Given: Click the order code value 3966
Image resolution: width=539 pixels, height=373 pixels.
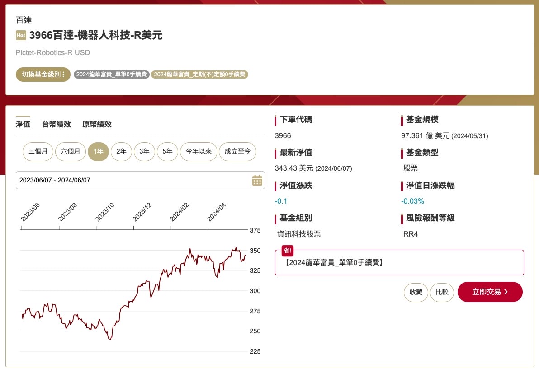Looking at the screenshot, I should [x=283, y=135].
